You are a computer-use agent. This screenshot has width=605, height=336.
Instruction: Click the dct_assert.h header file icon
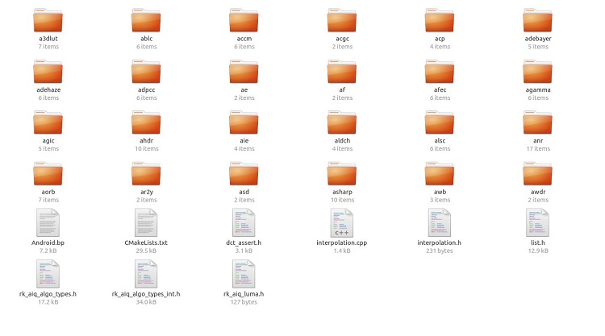pos(244,222)
